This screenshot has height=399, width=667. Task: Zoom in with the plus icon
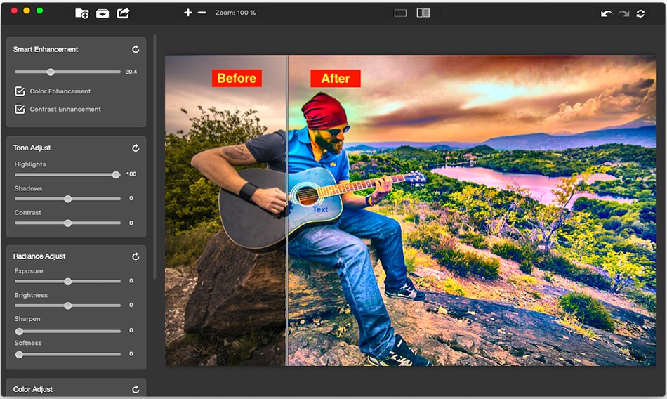188,13
